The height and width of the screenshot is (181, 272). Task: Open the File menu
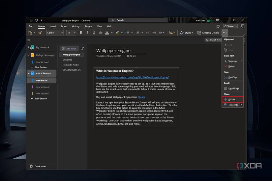tap(31, 26)
